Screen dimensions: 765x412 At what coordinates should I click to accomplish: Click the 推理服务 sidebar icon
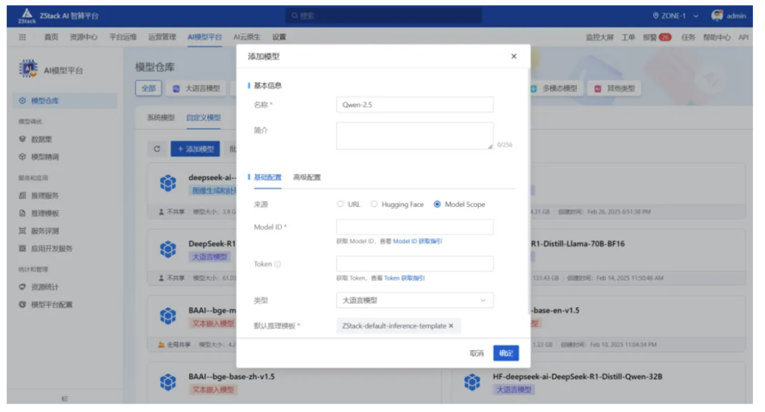(x=22, y=196)
